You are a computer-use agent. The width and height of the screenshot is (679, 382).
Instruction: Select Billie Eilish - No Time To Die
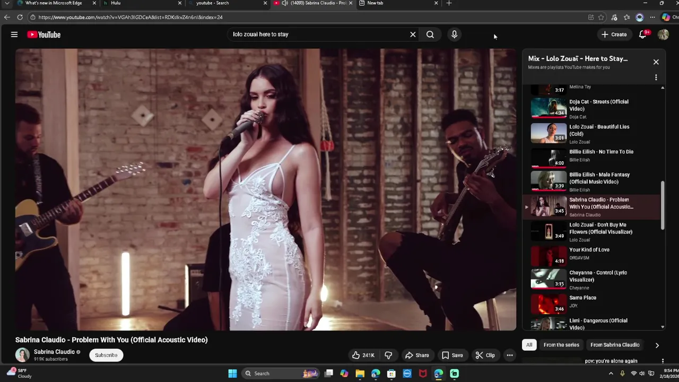591,157
